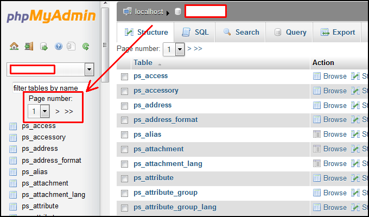The width and height of the screenshot is (369, 217).
Task: Browse the ps_attachment_lang table
Action: click(335, 164)
